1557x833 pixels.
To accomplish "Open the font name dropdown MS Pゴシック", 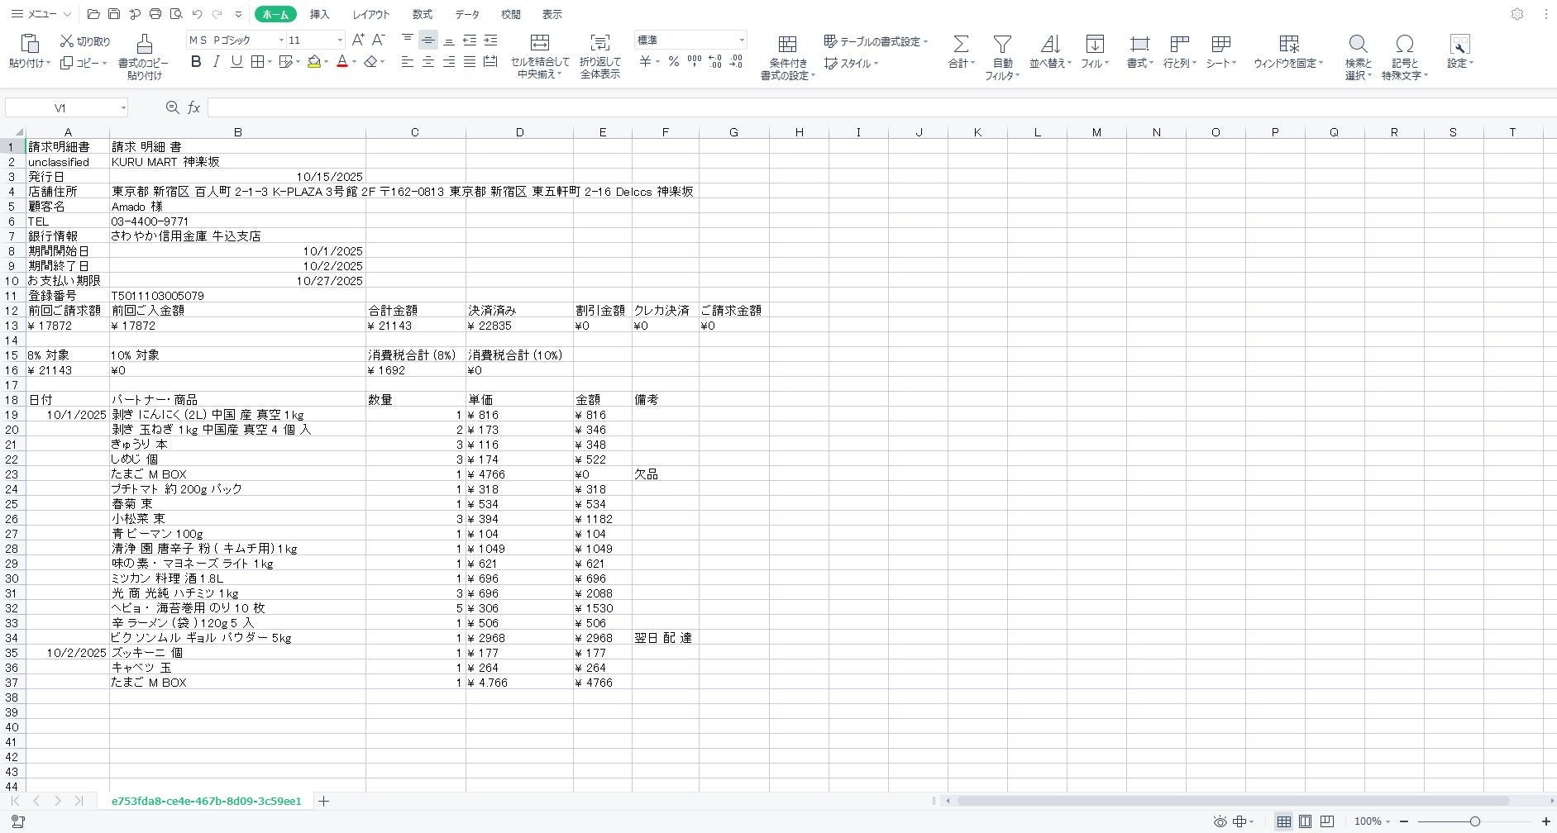I will pyautogui.click(x=281, y=40).
